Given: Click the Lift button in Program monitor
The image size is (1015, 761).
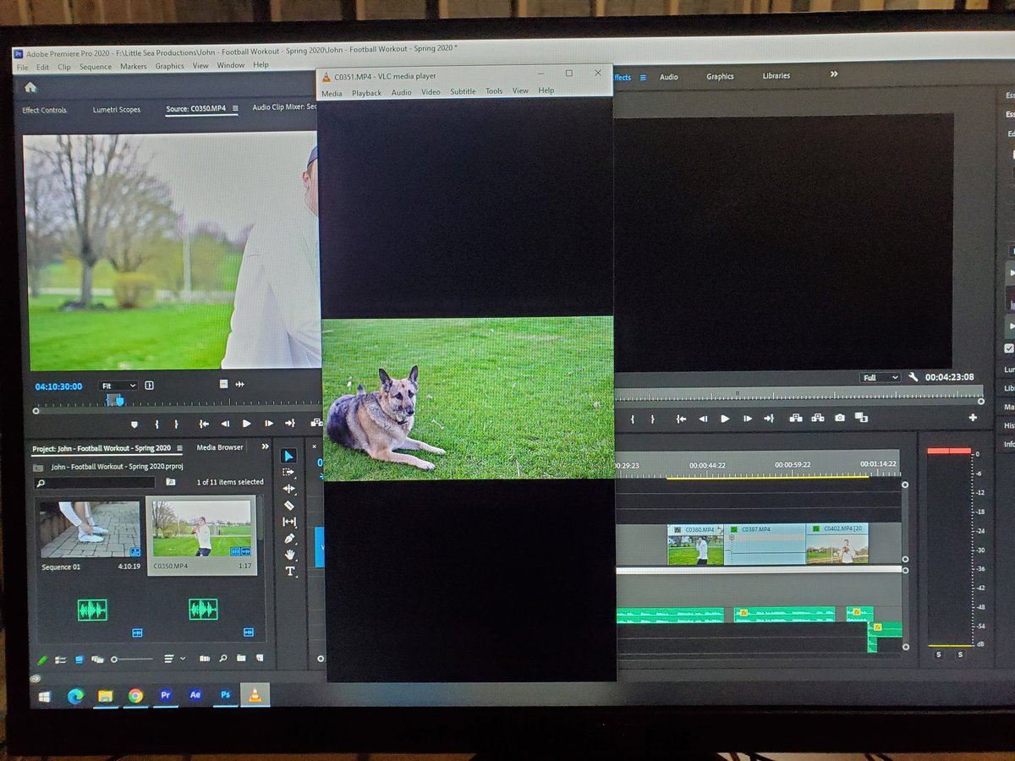Looking at the screenshot, I should tap(796, 418).
